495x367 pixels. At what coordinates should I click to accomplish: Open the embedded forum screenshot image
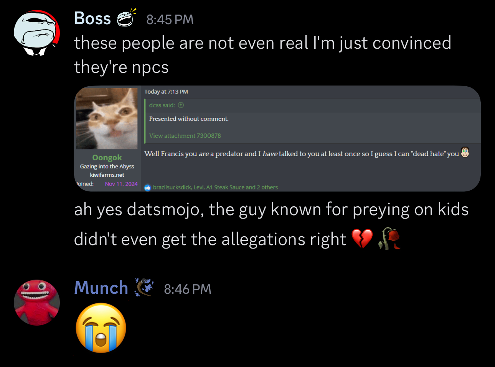tap(277, 138)
